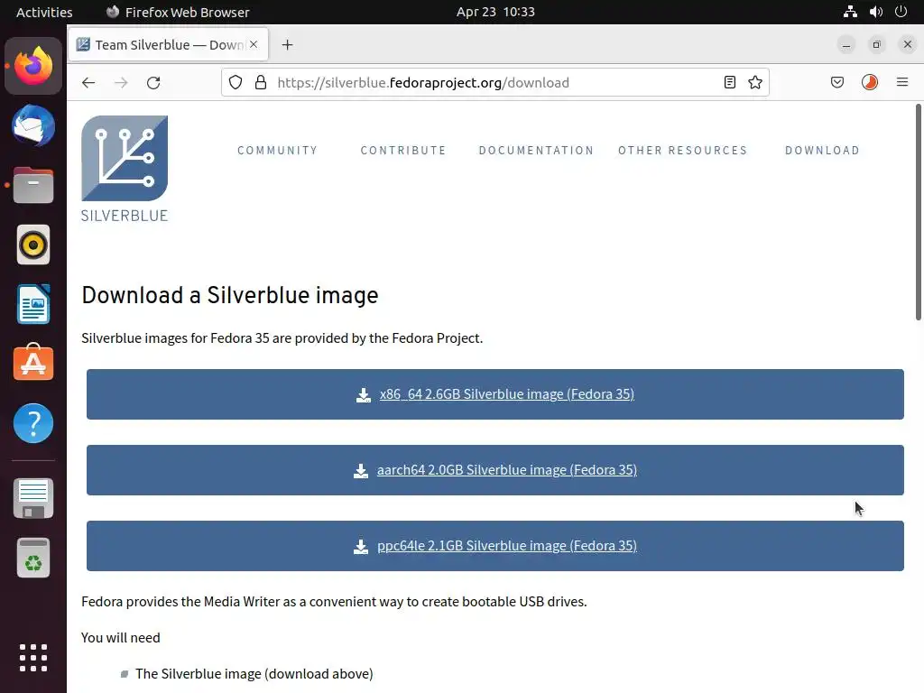Select the Team Silverblue tab

(169, 44)
